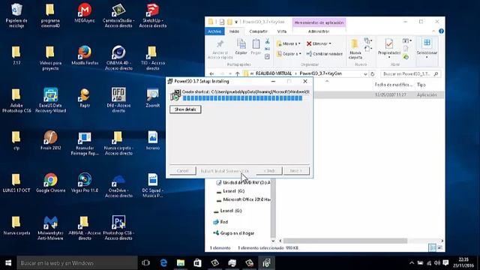Open the SketchUp desktop shortcut
Viewport: 480px width, 270px height.
click(x=152, y=15)
